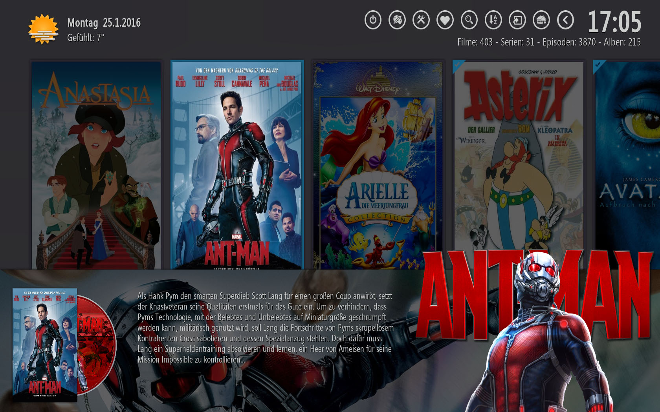660x412 pixels.
Task: Open the power/shutdown menu icon
Action: (x=373, y=20)
